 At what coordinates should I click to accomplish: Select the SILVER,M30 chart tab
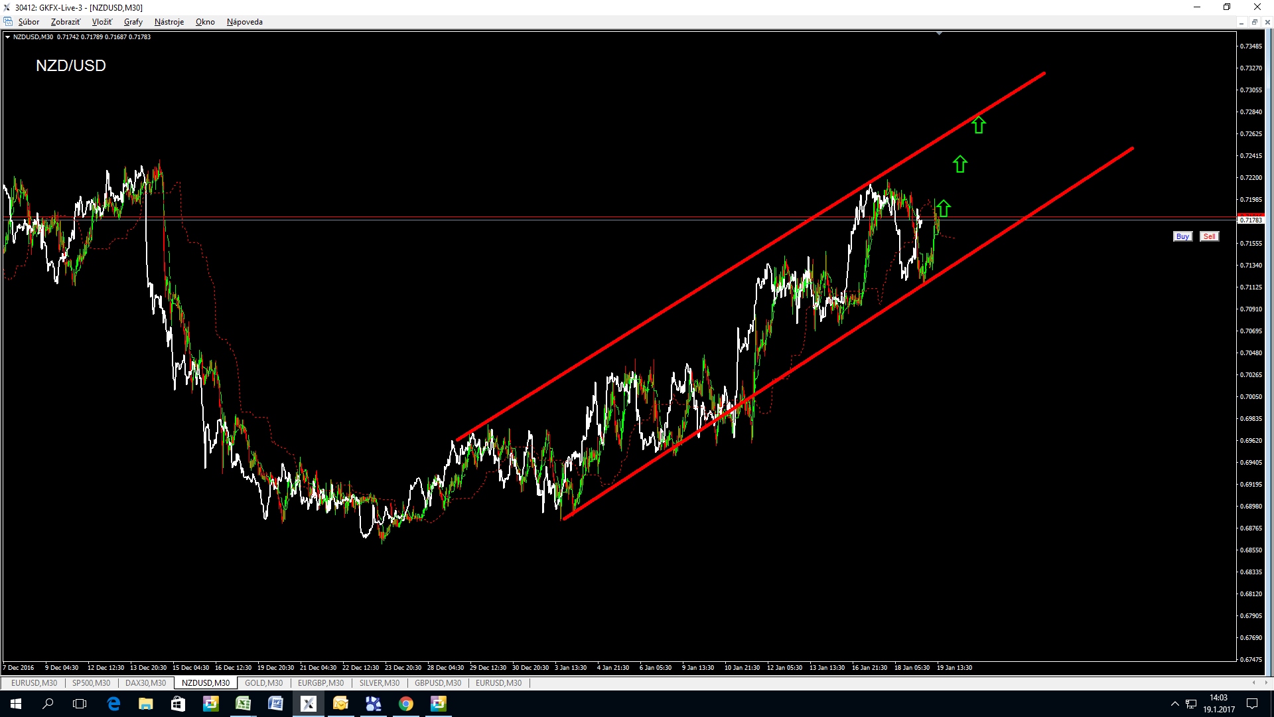coord(379,682)
